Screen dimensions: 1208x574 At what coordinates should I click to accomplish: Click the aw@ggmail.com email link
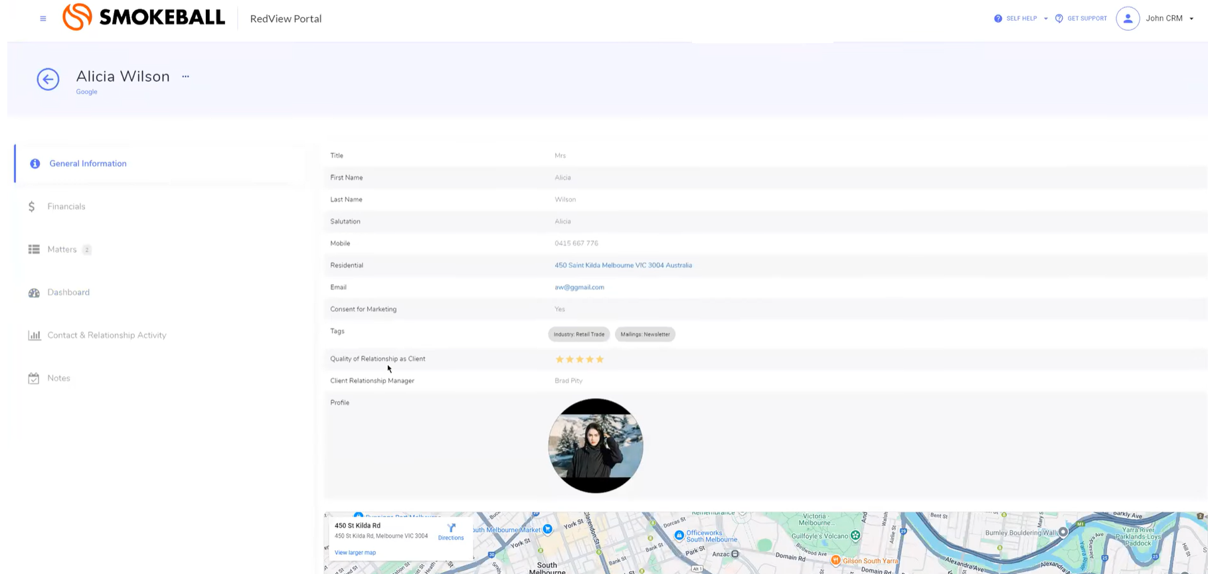coord(579,287)
